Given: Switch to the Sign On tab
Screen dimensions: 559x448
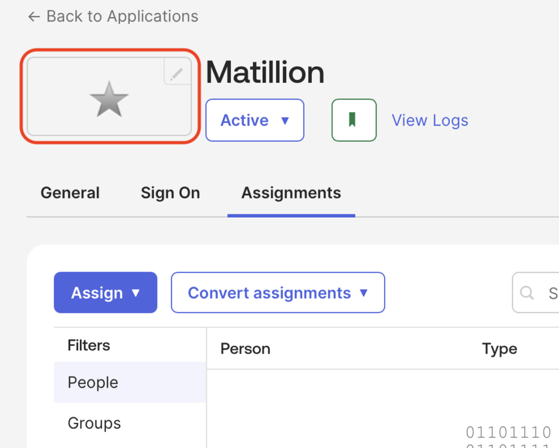Looking at the screenshot, I should pyautogui.click(x=170, y=193).
